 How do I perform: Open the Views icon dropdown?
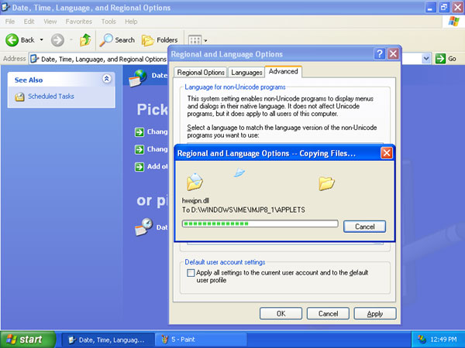point(198,39)
